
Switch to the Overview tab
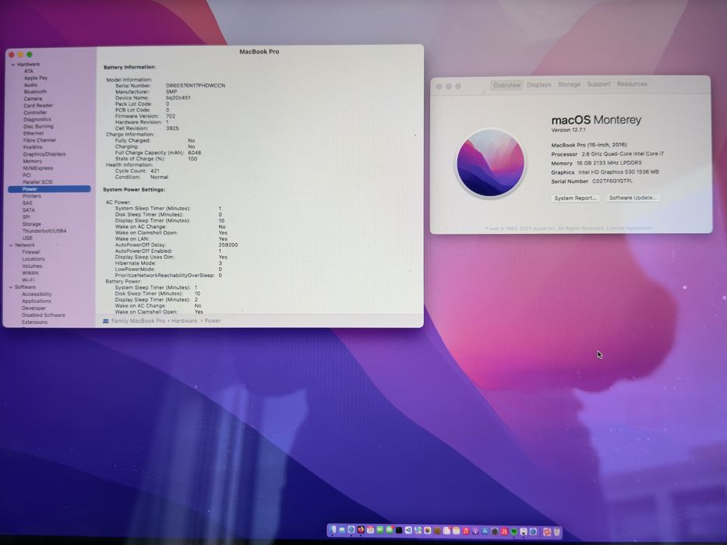point(506,86)
